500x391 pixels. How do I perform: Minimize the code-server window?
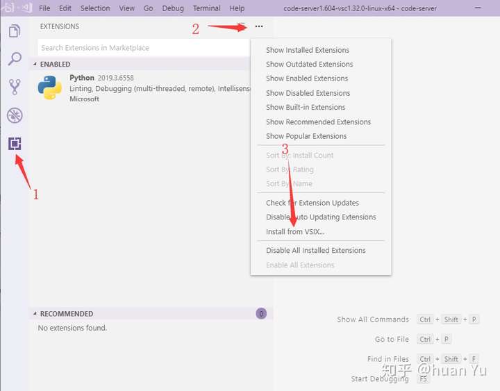coord(478,8)
